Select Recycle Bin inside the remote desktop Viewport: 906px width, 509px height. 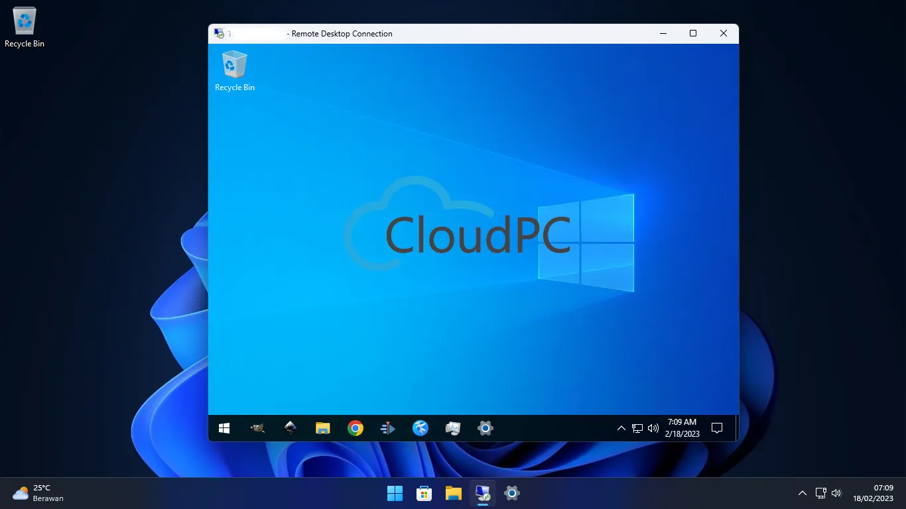click(235, 71)
